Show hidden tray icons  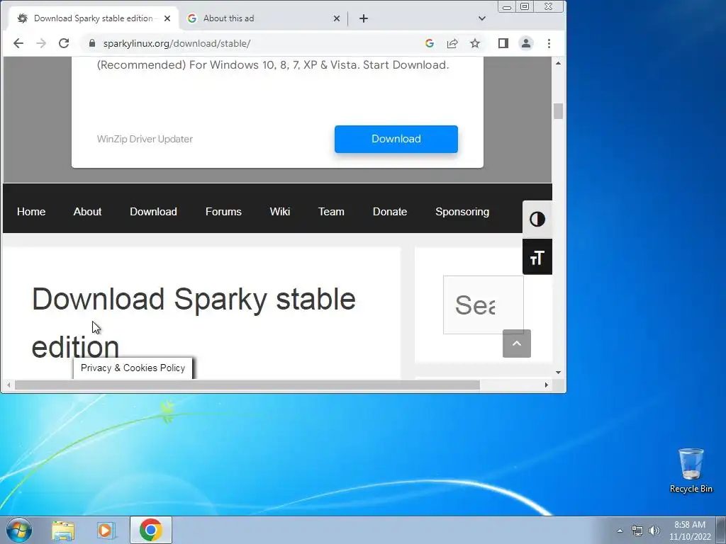[620, 531]
